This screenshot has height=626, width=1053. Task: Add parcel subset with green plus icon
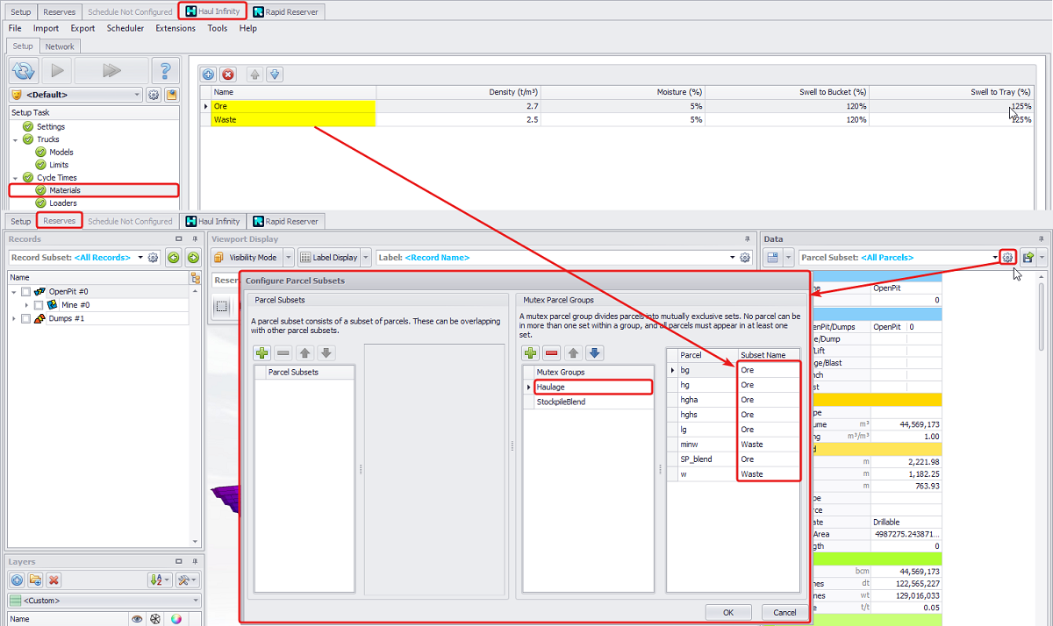point(262,353)
